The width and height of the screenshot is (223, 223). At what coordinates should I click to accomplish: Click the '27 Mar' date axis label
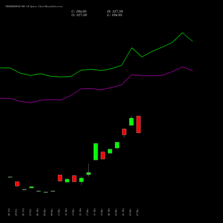[137, 212]
